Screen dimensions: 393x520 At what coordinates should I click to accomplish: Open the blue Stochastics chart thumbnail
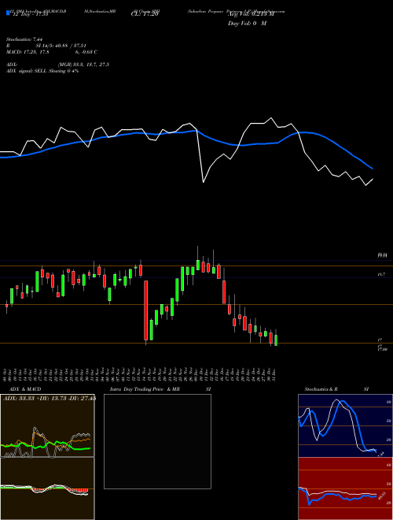pos(345,425)
